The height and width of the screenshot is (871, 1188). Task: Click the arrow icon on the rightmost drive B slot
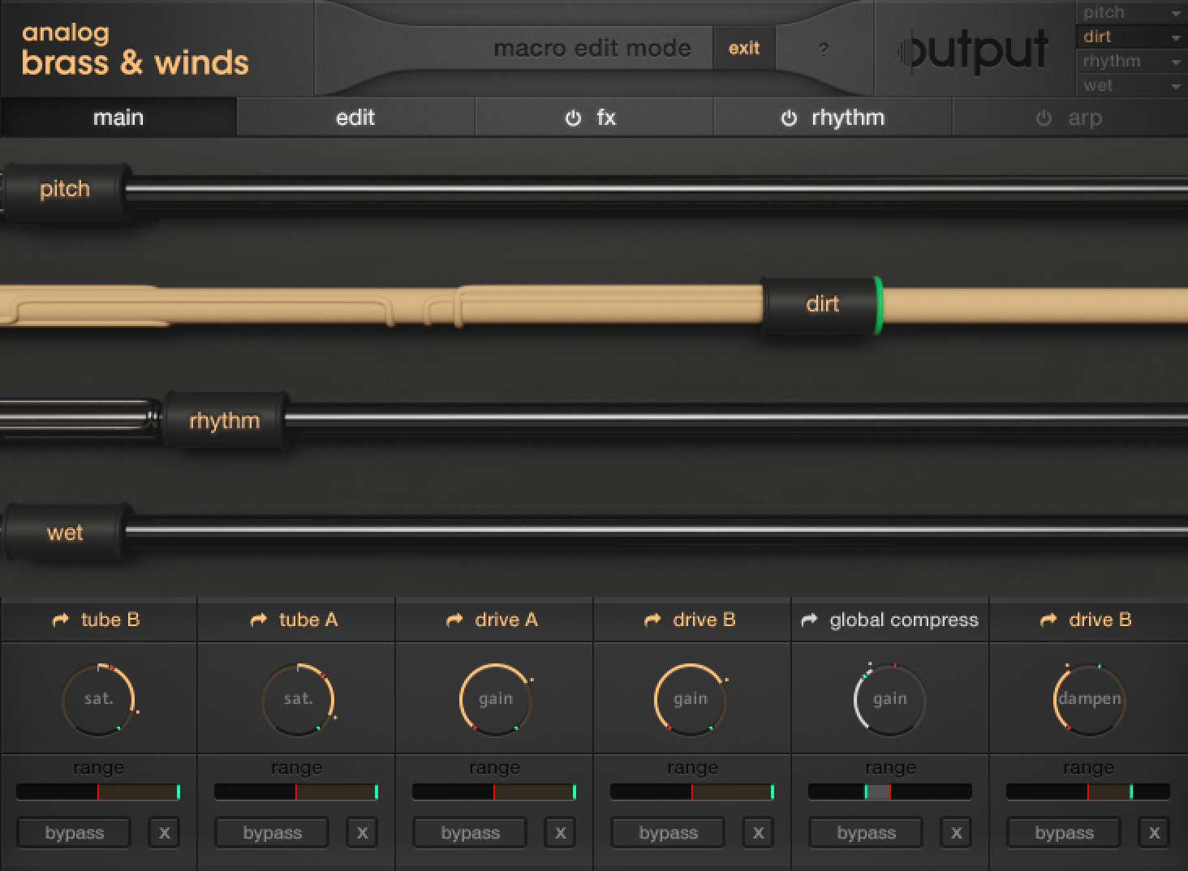(1048, 620)
